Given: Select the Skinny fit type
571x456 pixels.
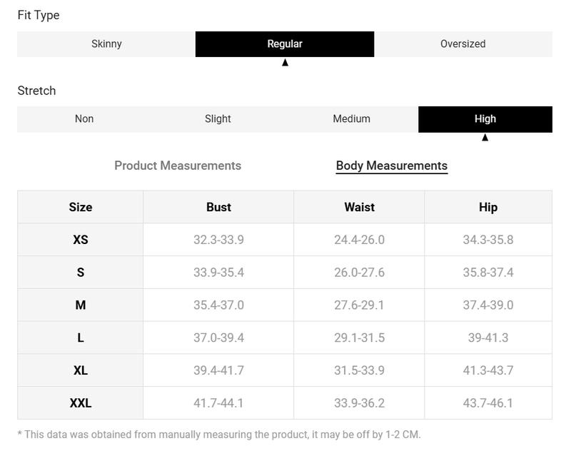Looking at the screenshot, I should tap(106, 44).
